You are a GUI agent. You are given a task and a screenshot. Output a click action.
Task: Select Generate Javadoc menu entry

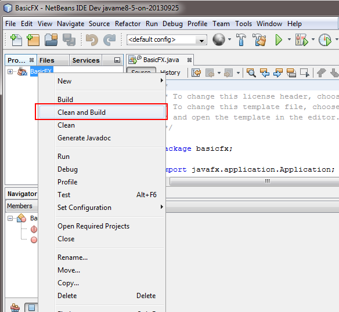pyautogui.click(x=101, y=138)
